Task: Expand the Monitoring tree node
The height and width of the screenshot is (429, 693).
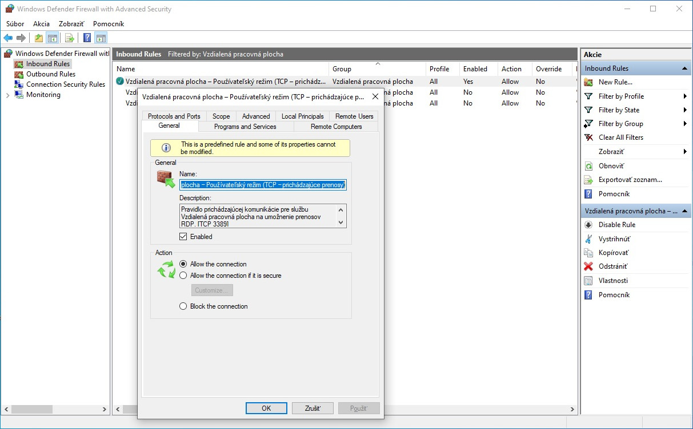Action: (x=7, y=95)
